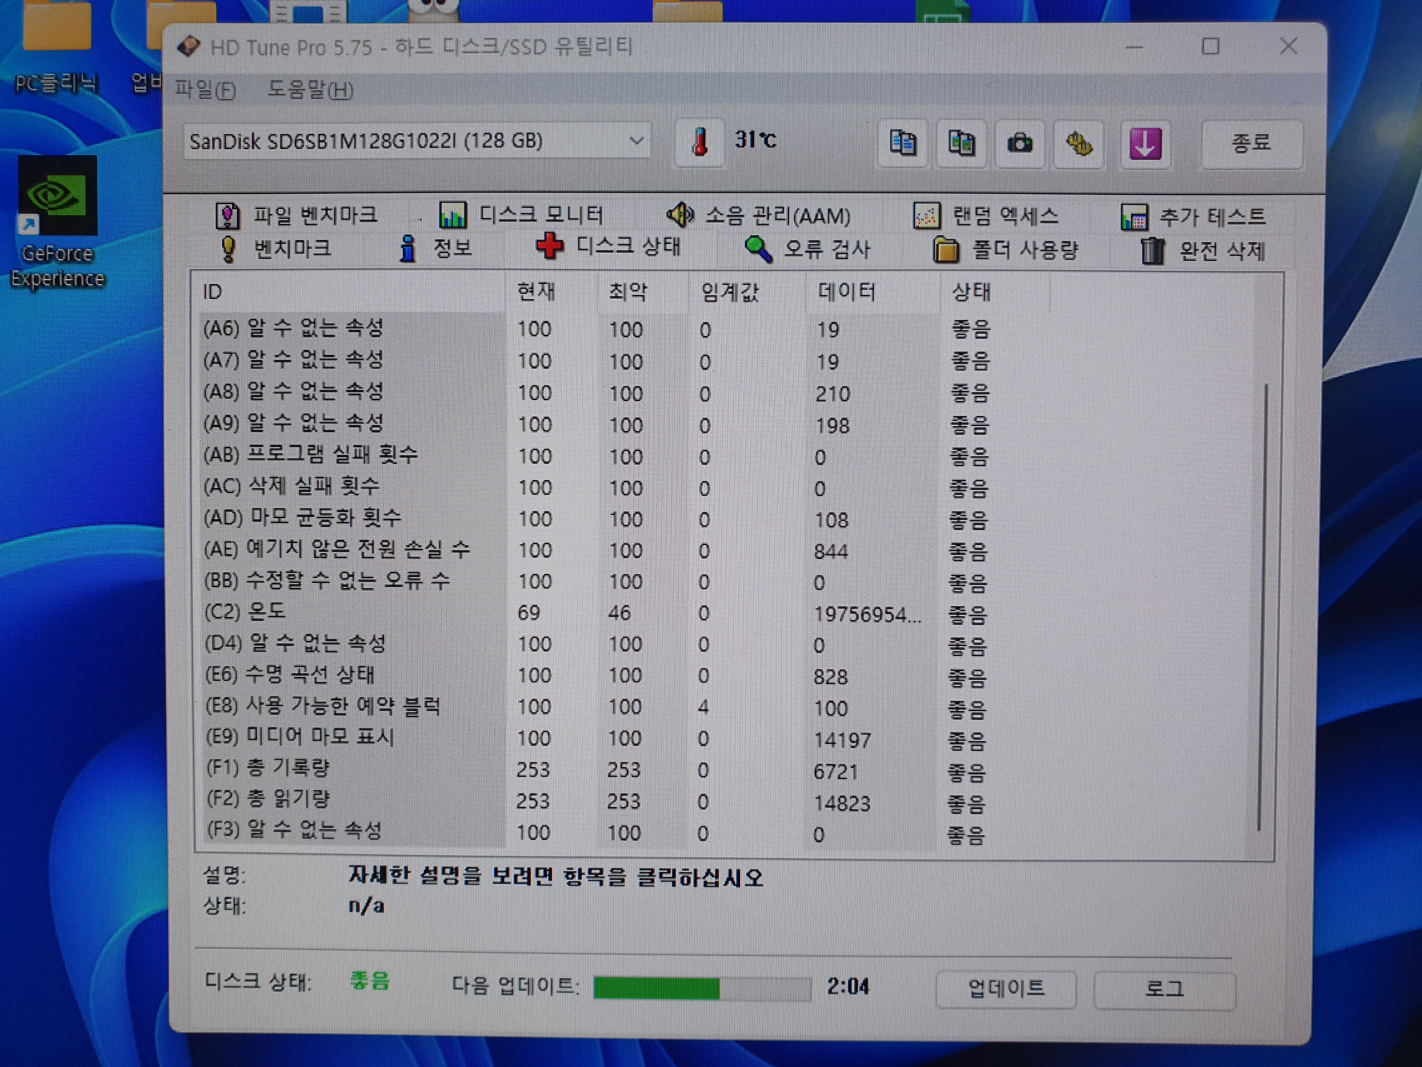1422x1067 pixels.
Task: Select the (BB) 수정할 수 없는 오류 수 row
Action: [x=598, y=581]
